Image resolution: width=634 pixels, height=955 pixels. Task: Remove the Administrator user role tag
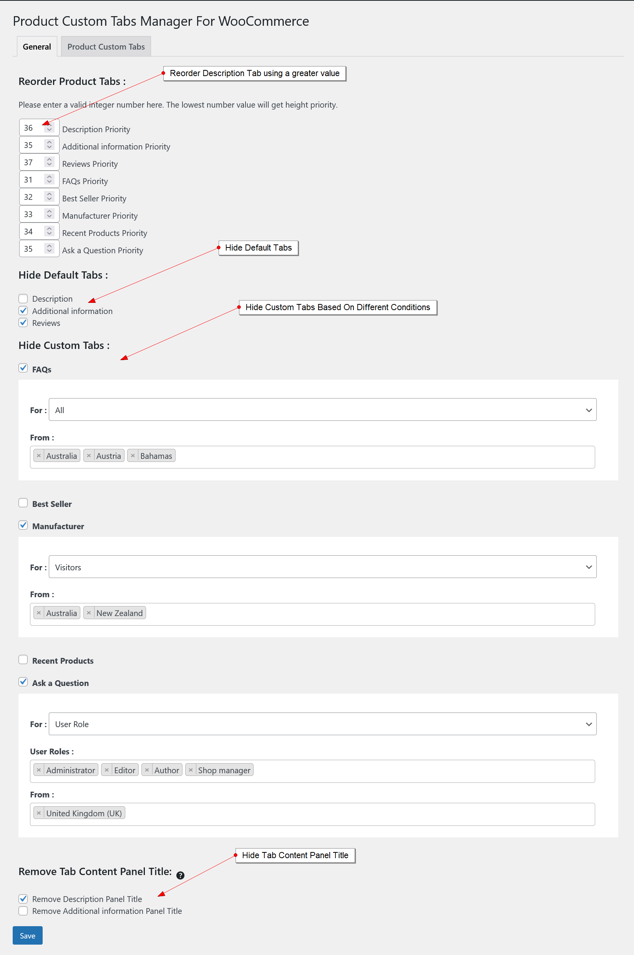(39, 770)
